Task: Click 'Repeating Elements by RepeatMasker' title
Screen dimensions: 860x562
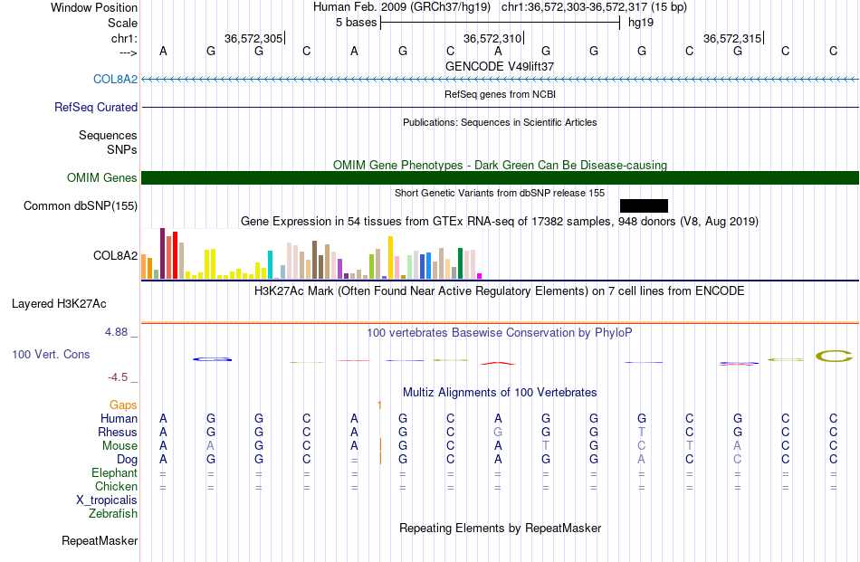Action: coord(500,528)
